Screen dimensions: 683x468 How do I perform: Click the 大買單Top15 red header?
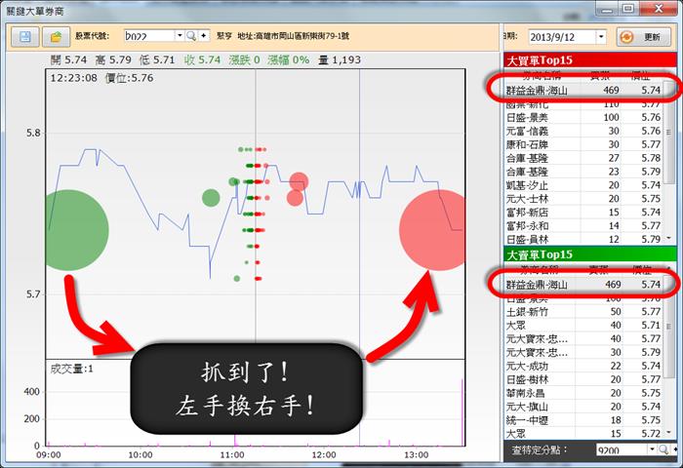point(589,60)
